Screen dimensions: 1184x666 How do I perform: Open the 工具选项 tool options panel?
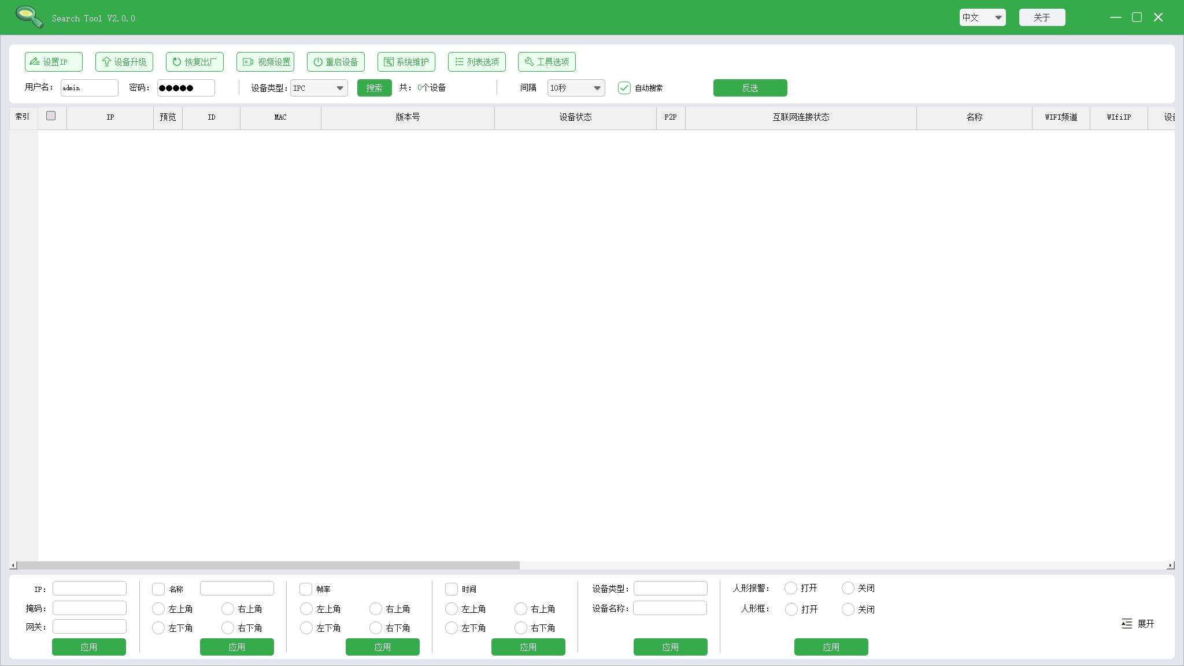click(546, 62)
